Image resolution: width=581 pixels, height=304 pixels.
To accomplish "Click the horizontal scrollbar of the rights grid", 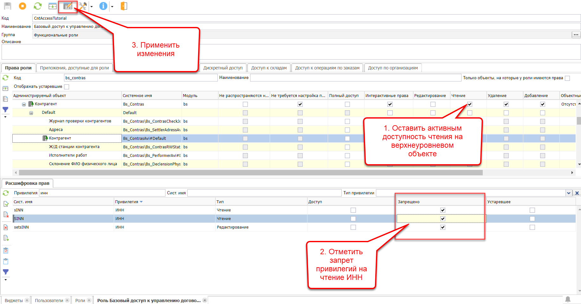I will [x=250, y=173].
